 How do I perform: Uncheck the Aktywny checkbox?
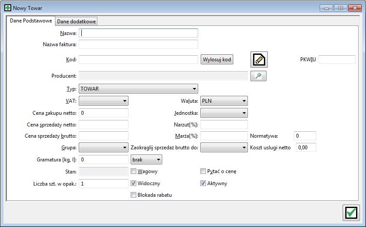click(x=203, y=183)
